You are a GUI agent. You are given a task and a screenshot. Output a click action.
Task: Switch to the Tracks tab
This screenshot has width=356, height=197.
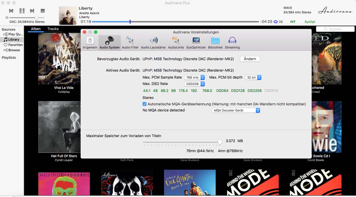[x=53, y=29]
